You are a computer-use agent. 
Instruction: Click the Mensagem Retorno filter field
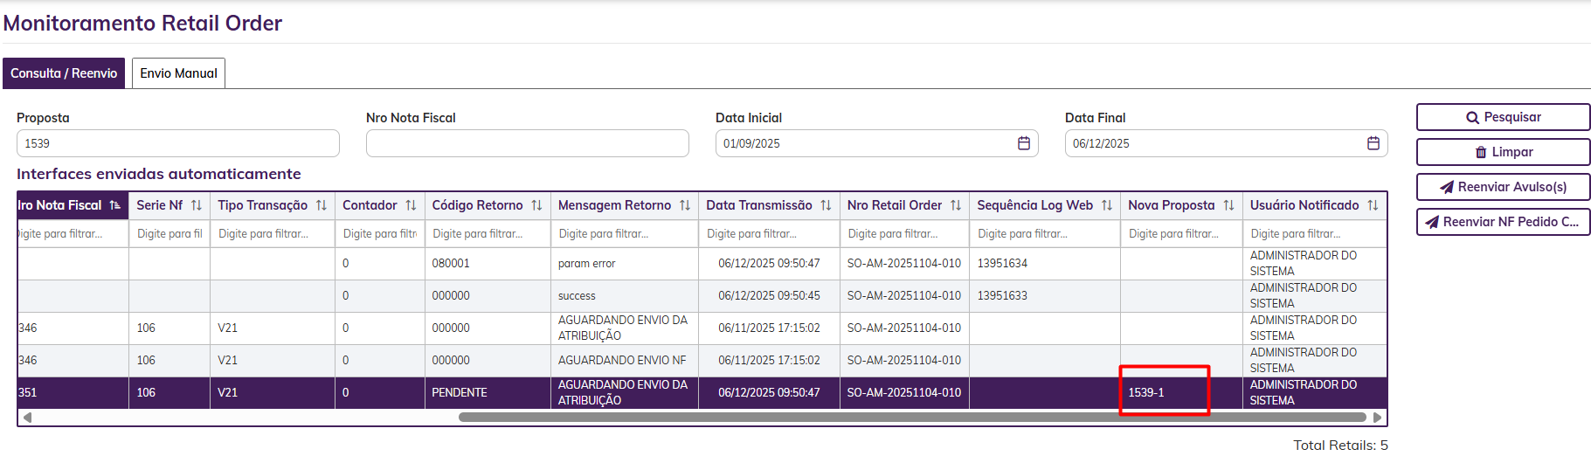click(x=624, y=234)
